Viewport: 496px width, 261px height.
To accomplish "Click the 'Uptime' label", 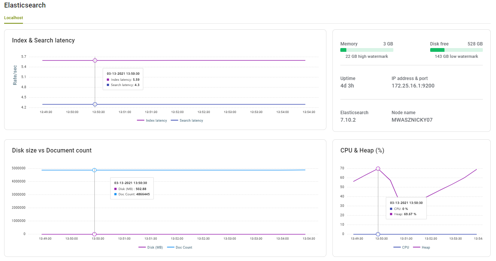I will pos(348,78).
